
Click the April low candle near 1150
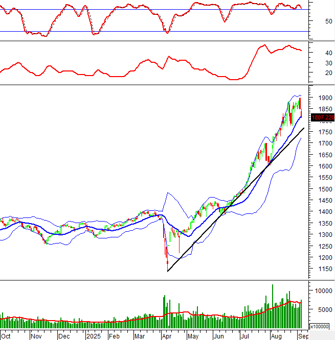pos(167,262)
